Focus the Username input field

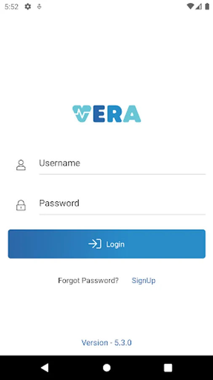122,164
